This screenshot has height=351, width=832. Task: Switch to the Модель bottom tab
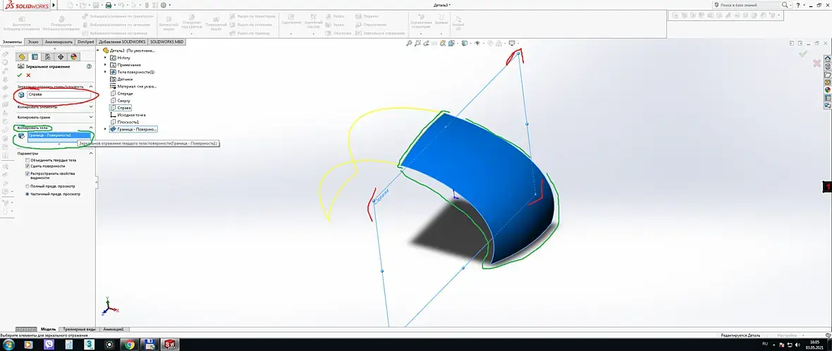coord(48,329)
